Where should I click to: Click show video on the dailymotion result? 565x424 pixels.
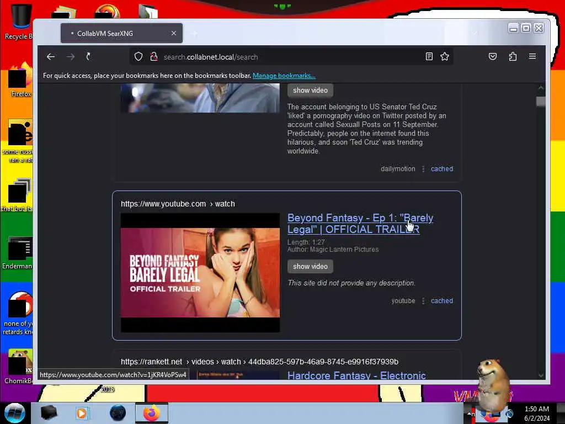[x=310, y=90]
